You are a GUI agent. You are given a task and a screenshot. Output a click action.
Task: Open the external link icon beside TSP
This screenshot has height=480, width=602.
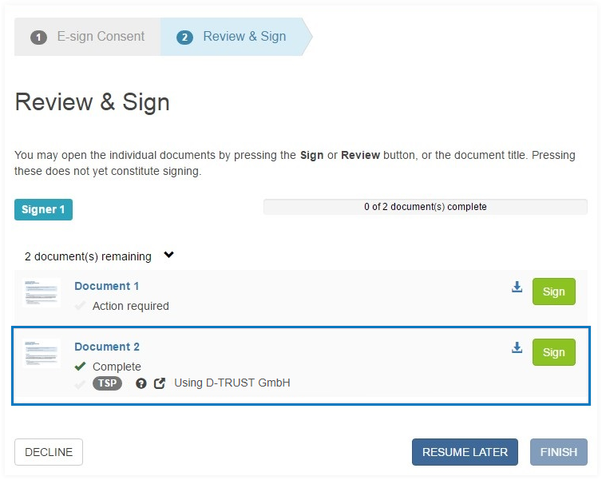(x=160, y=383)
